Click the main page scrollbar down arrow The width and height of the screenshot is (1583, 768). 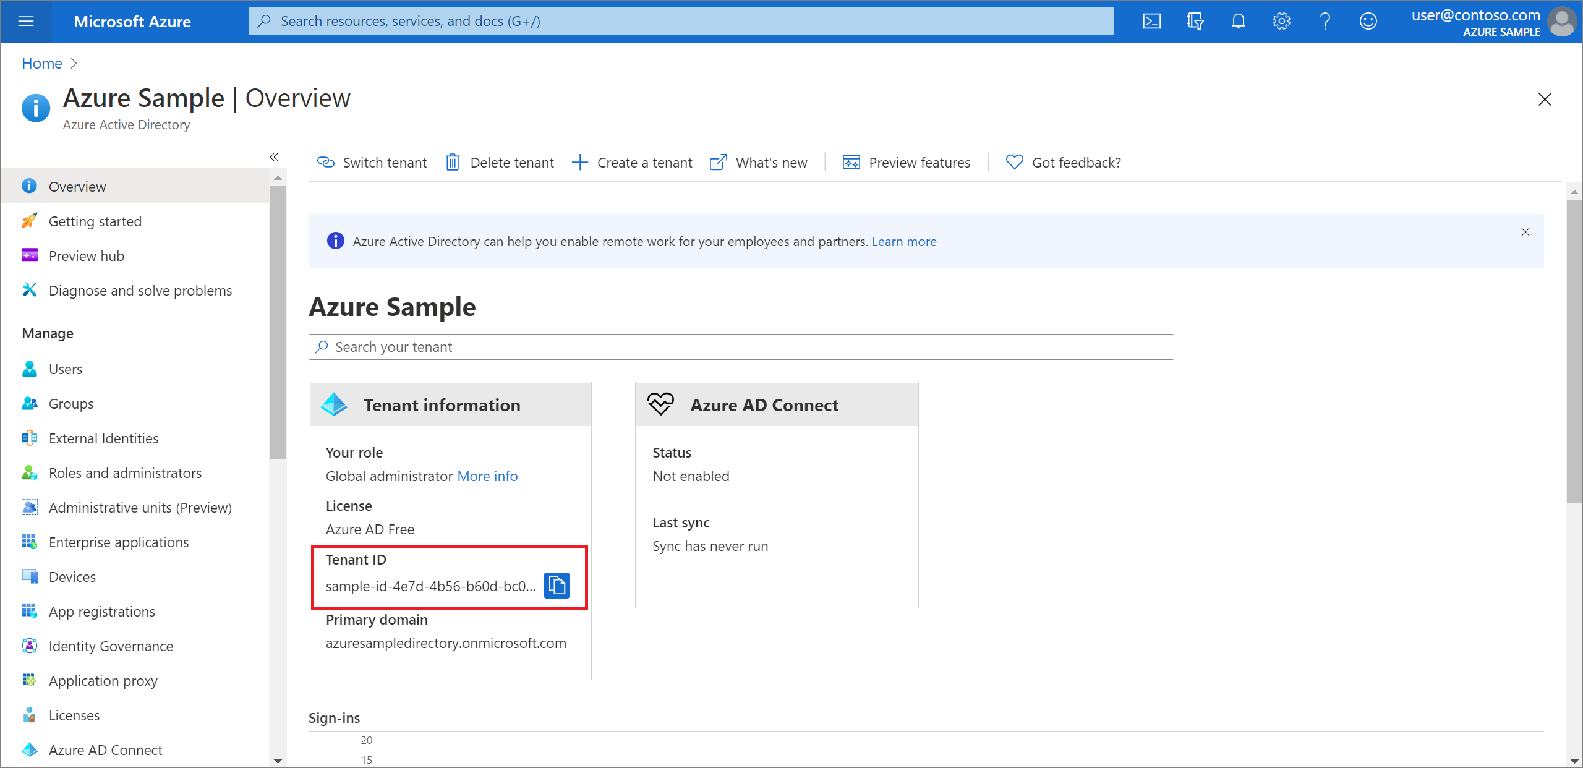coord(1574,761)
